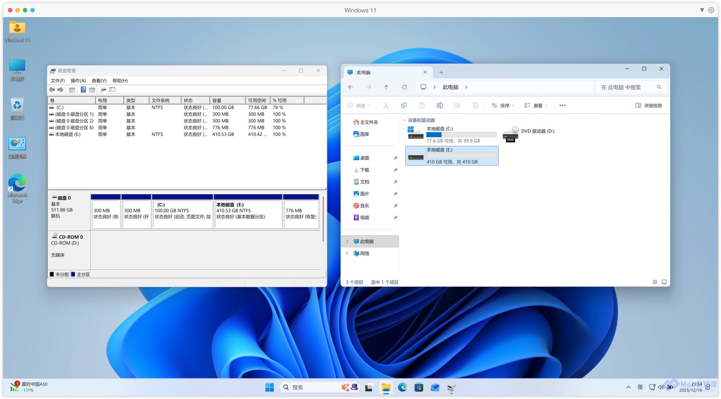This screenshot has width=721, height=399.
Task: Click the Help icon in Disk Management toolbar
Action: point(83,90)
